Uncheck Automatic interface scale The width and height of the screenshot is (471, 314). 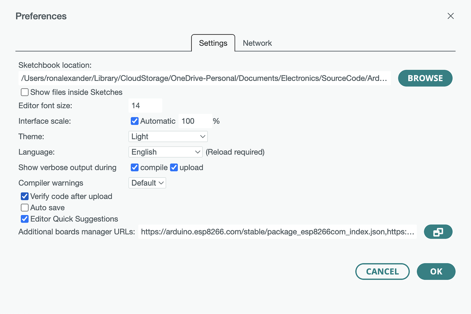point(135,121)
